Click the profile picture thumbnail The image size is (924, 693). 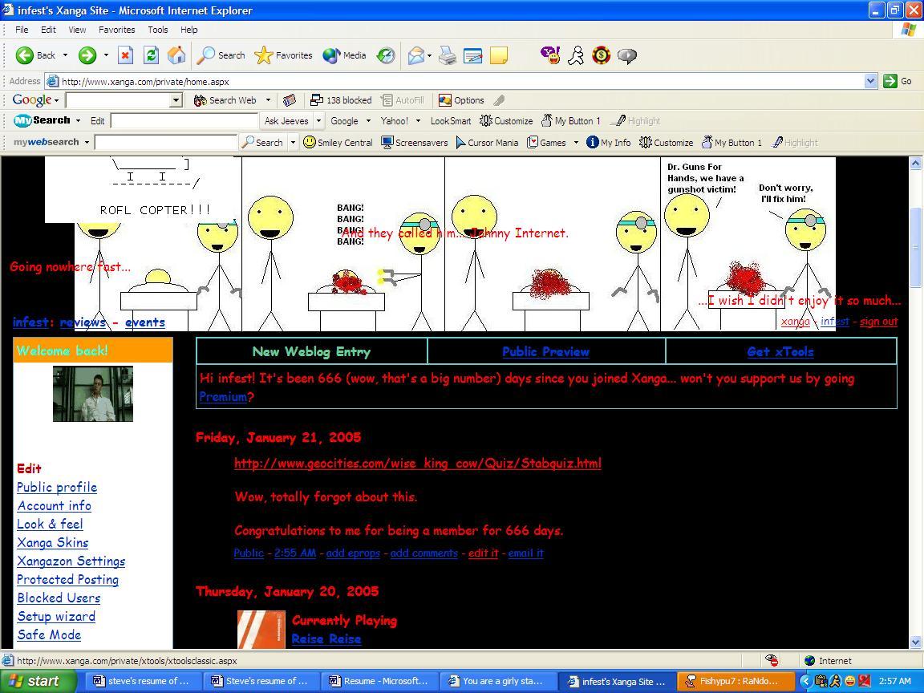[93, 394]
